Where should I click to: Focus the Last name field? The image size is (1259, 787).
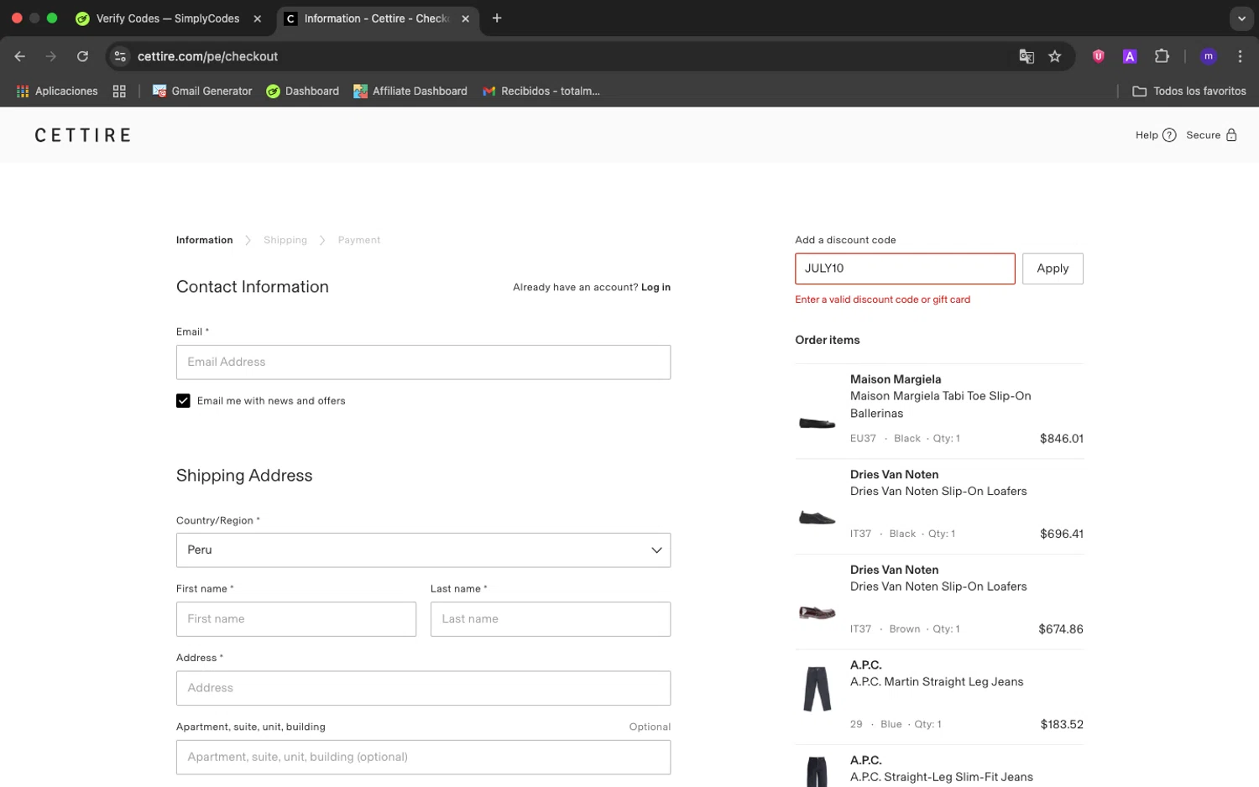tap(551, 619)
